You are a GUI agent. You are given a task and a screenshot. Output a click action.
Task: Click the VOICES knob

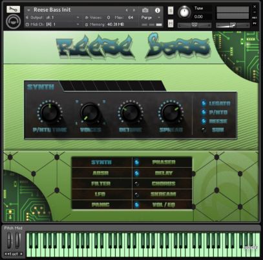click(90, 112)
